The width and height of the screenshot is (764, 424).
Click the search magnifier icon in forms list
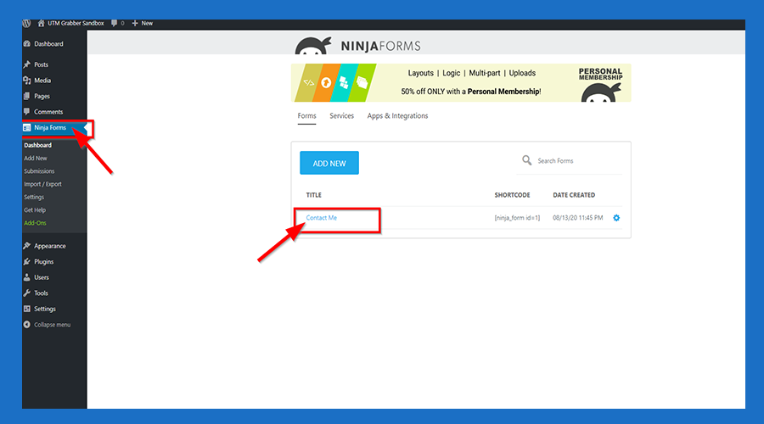click(x=527, y=160)
